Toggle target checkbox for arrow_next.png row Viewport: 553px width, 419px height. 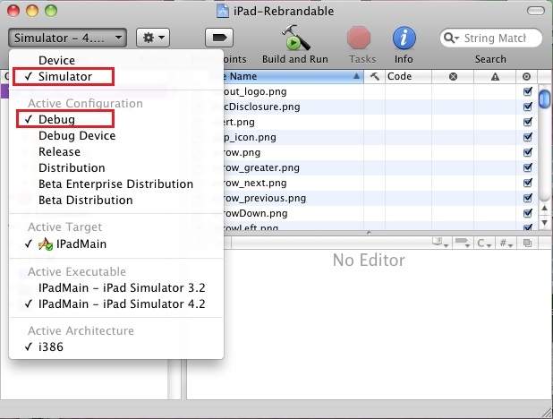click(526, 182)
